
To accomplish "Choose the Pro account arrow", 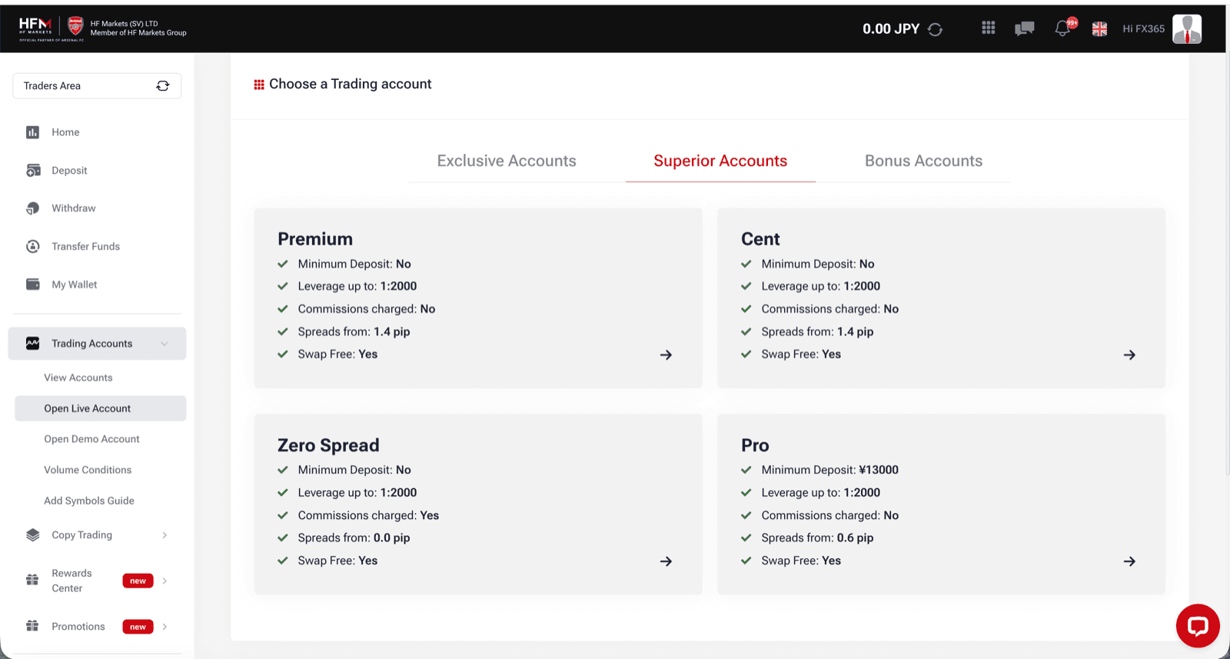I will [x=1129, y=561].
